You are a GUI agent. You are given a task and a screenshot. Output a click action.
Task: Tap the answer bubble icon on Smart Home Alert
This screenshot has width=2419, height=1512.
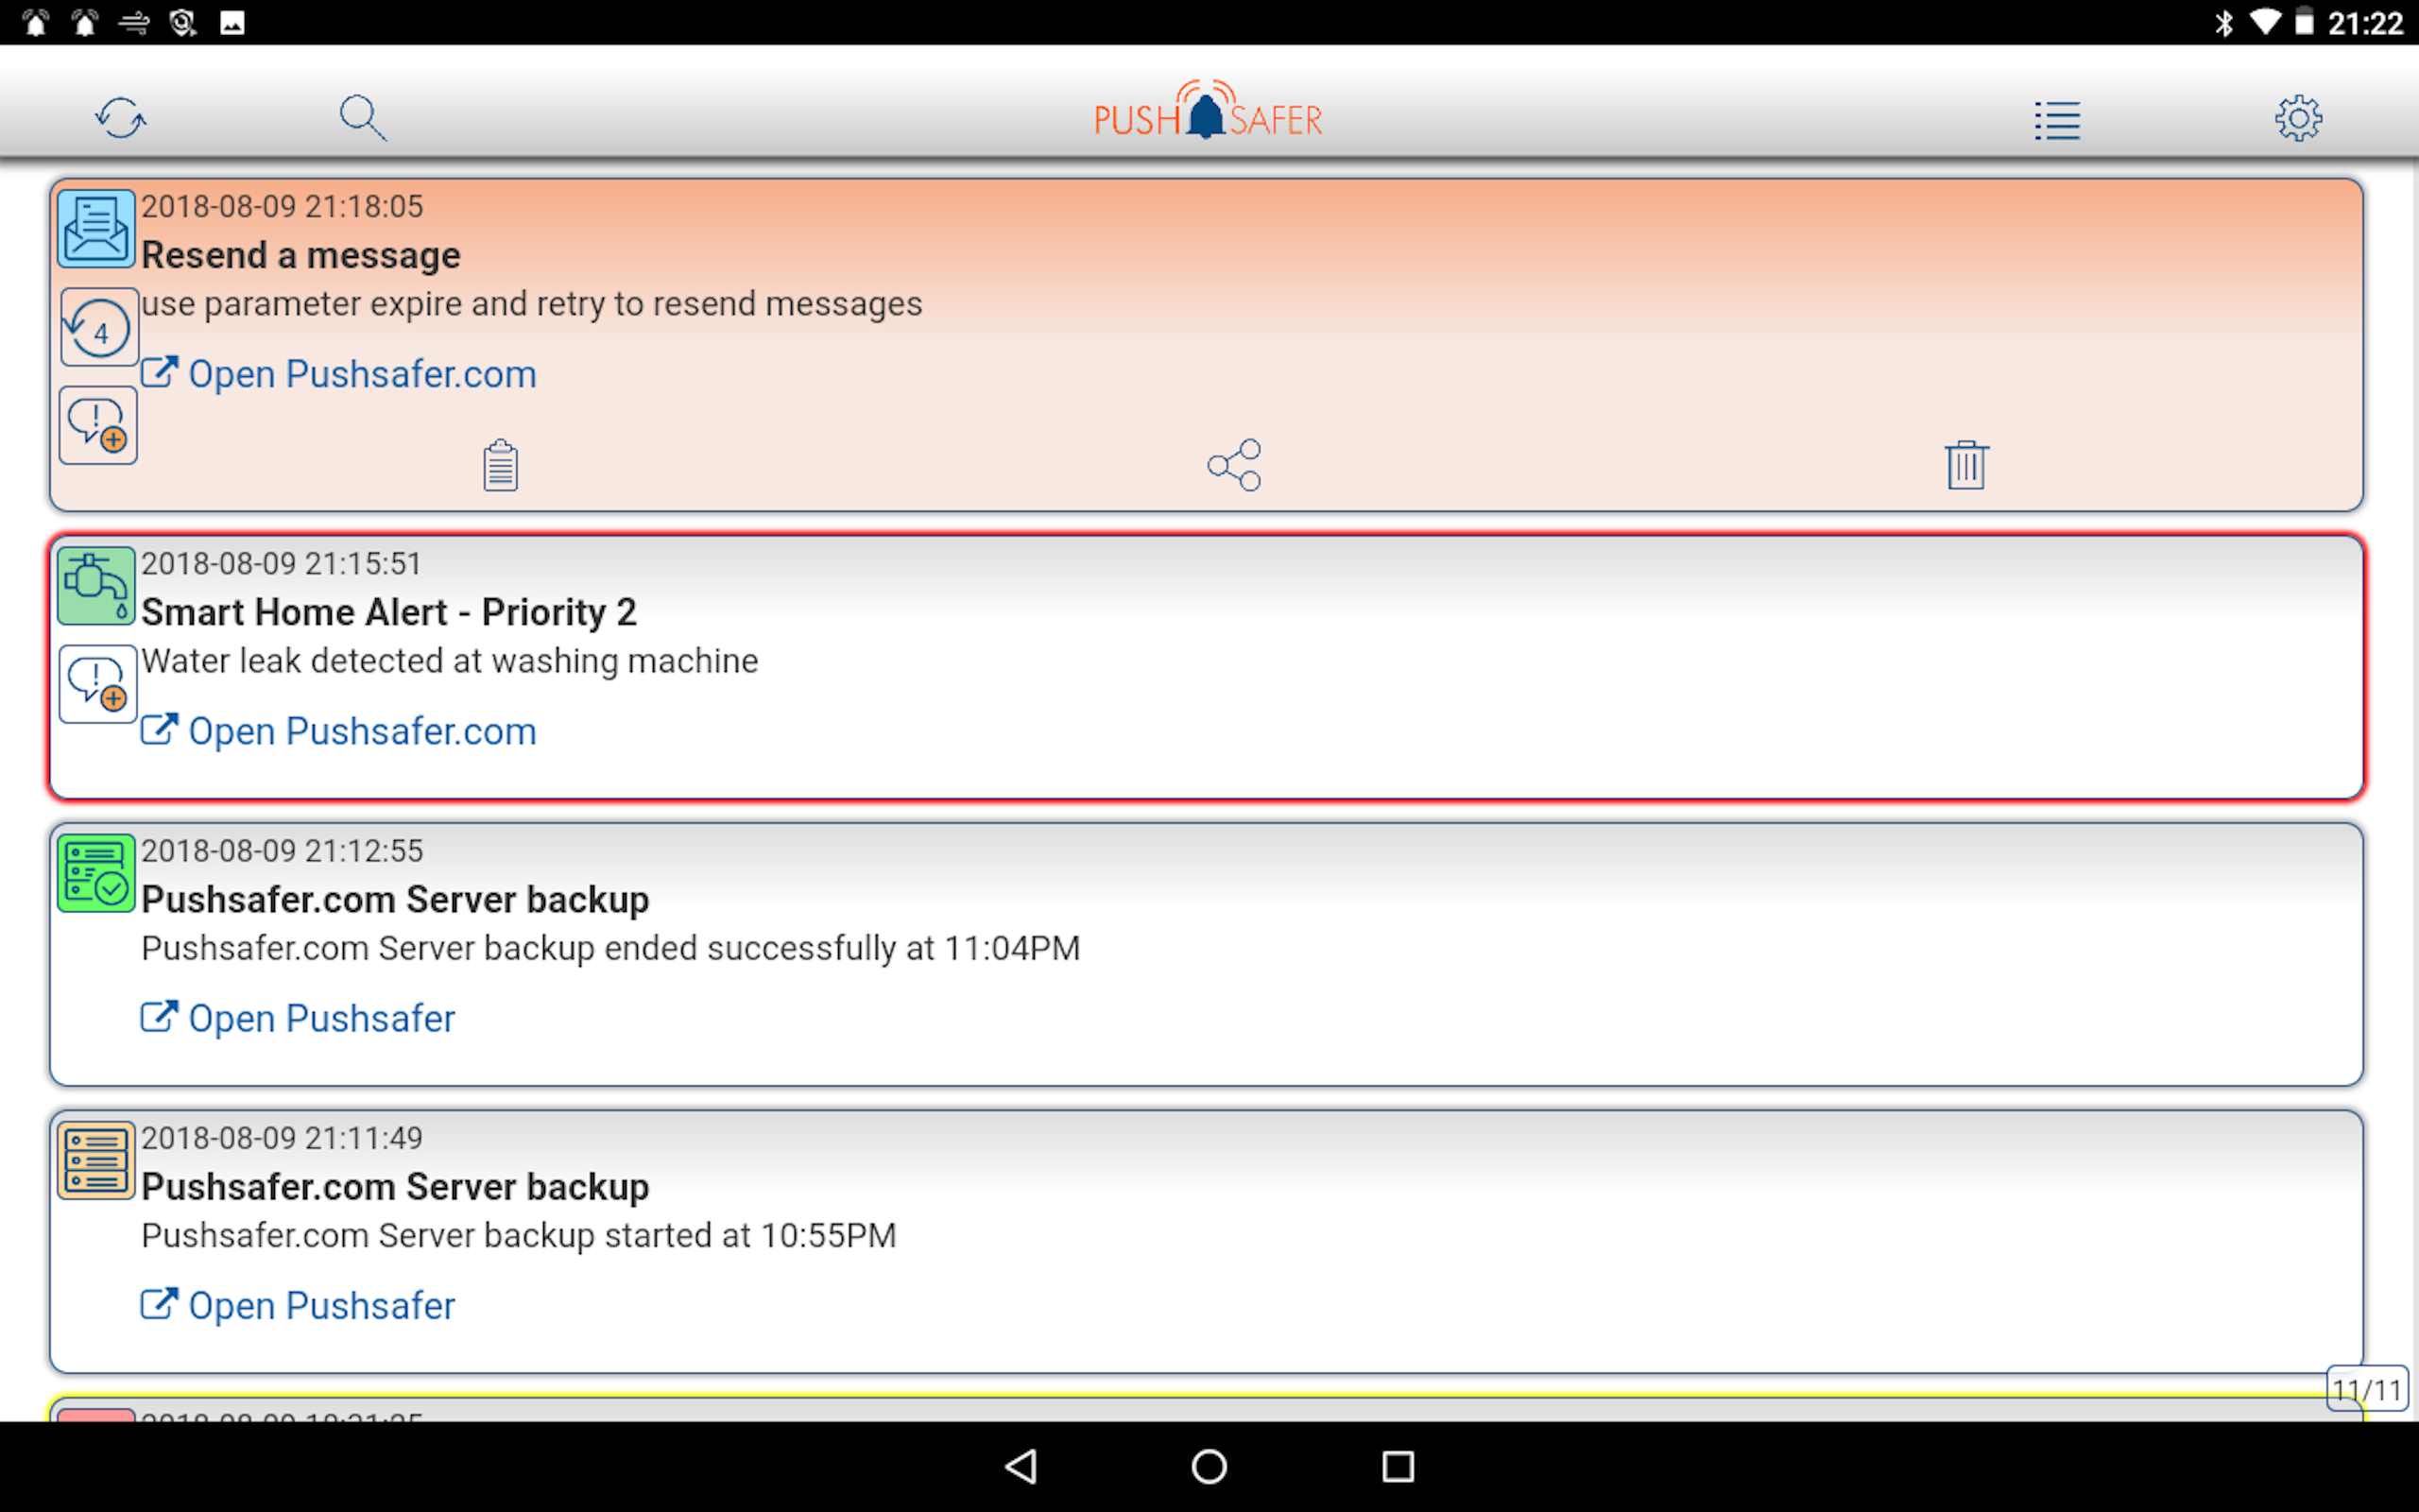tap(98, 684)
